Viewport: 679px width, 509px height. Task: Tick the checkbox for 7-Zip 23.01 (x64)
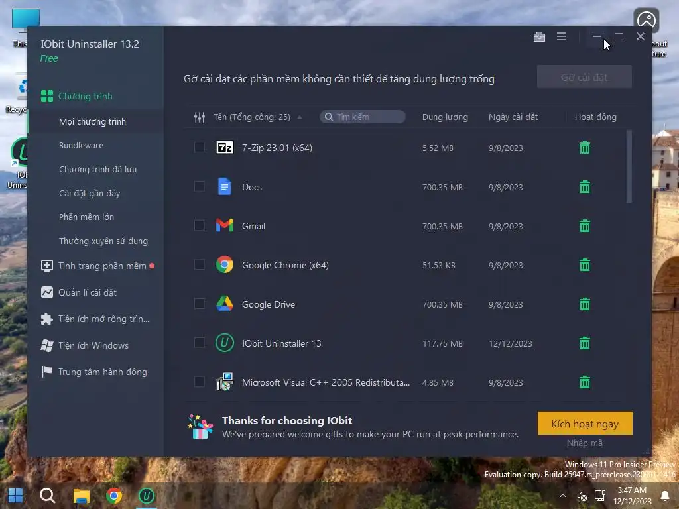(x=199, y=147)
